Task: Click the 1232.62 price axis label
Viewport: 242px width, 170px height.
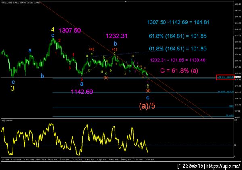Action: pyautogui.click(x=238, y=55)
